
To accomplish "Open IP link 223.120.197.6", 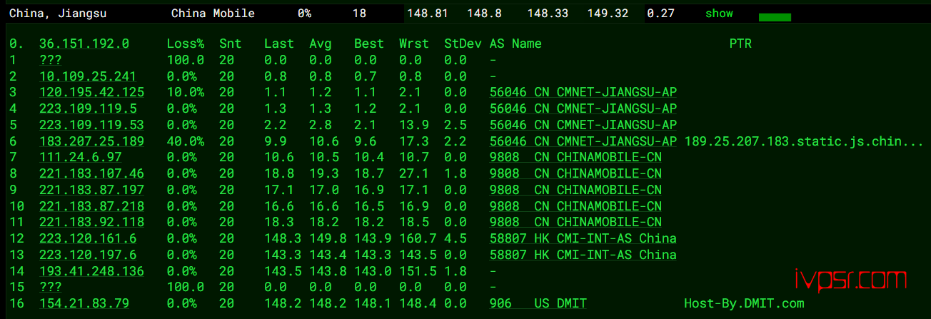I will pos(88,255).
